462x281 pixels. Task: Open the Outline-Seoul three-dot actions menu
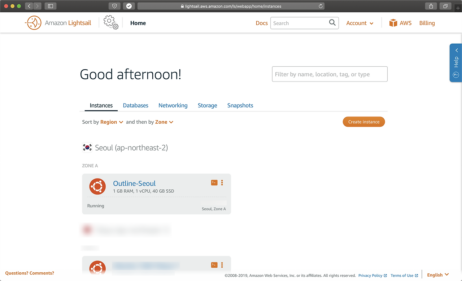pos(222,183)
